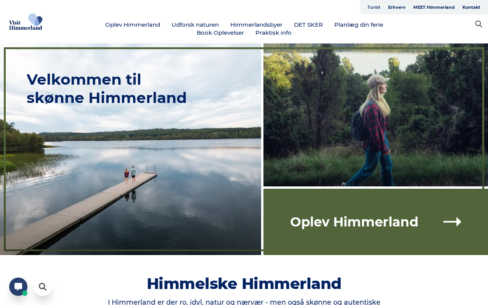Open Planlæg din ferie menu
Viewport: 488px width, 305px height.
point(359,25)
